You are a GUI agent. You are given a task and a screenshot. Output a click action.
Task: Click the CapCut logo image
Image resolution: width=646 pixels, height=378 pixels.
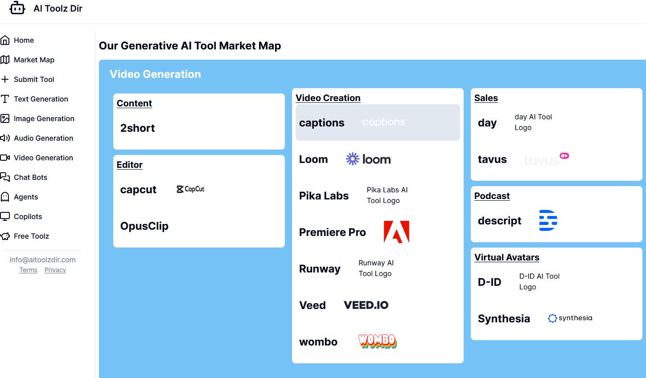click(x=190, y=189)
